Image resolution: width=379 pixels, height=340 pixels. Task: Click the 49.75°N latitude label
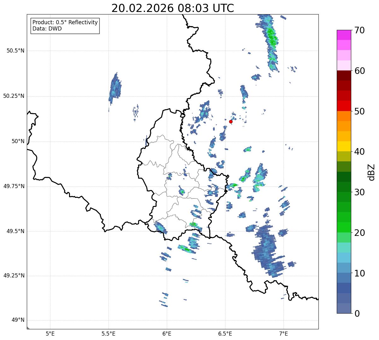click(14, 186)
